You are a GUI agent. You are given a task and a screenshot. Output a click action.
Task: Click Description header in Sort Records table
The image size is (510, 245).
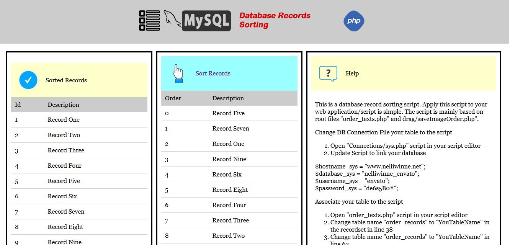tap(228, 98)
